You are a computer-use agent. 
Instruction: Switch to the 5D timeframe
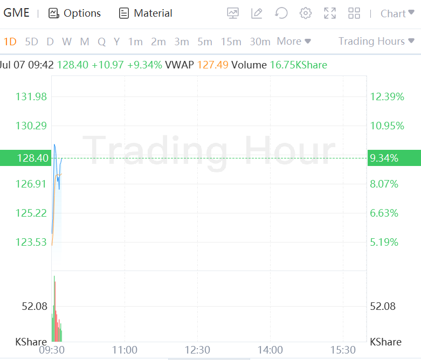tap(32, 41)
